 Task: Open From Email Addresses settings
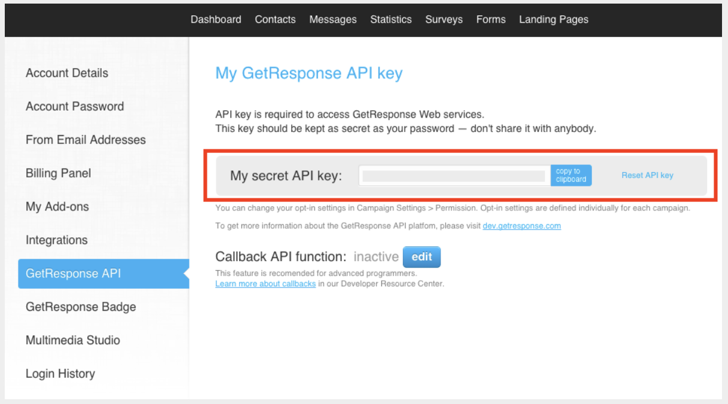85,140
